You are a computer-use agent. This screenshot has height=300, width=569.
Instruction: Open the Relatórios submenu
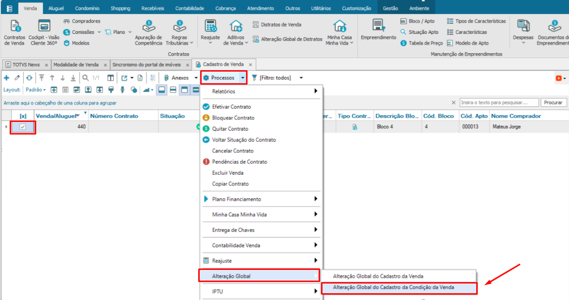(x=261, y=91)
